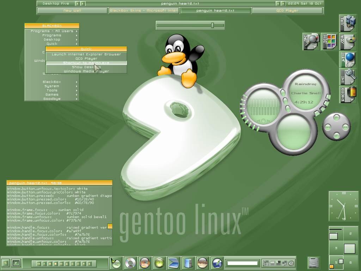
Task: Switch to workspace 3 in pager
Action: [x=336, y=248]
